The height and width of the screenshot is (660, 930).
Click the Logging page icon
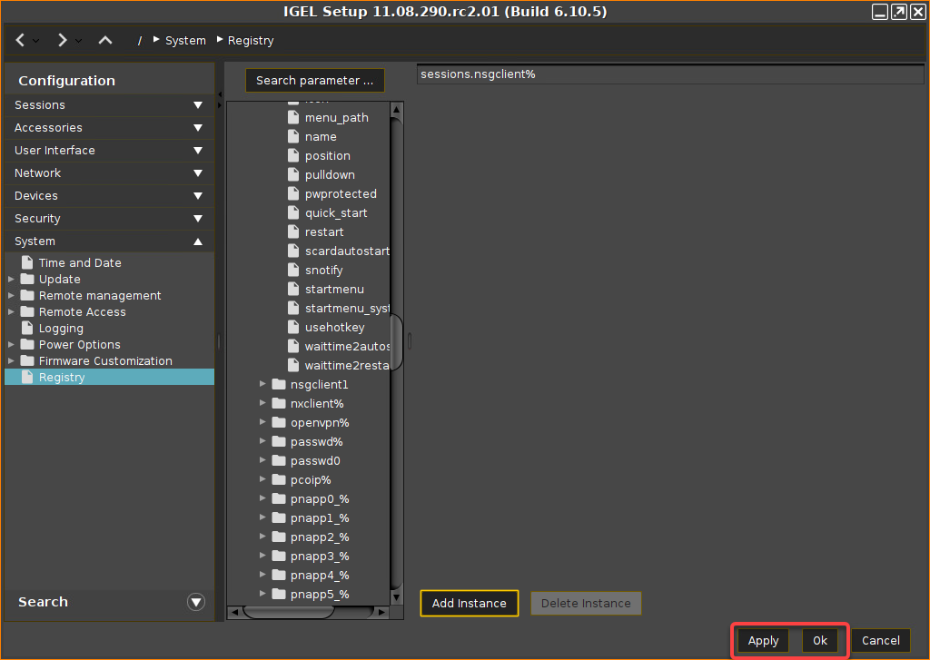[x=27, y=329]
